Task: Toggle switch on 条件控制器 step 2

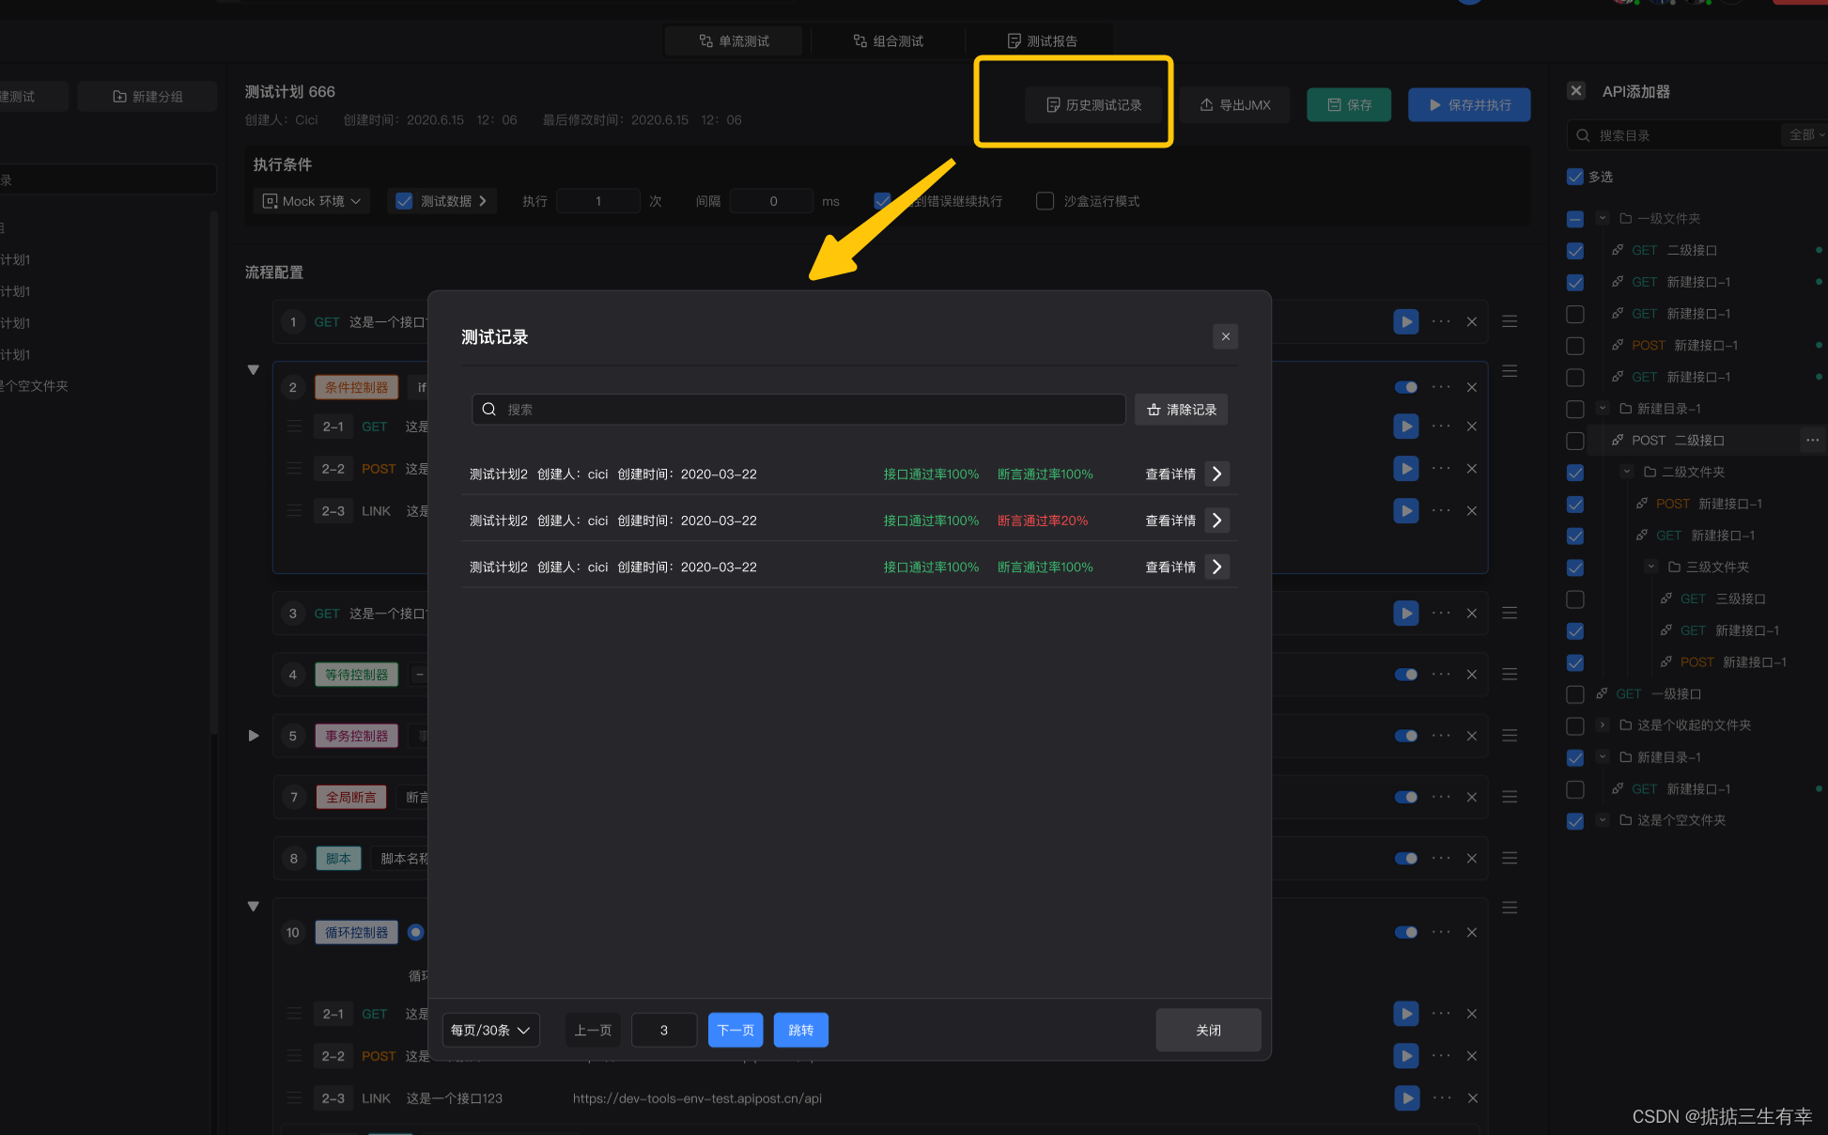Action: pos(1406,387)
